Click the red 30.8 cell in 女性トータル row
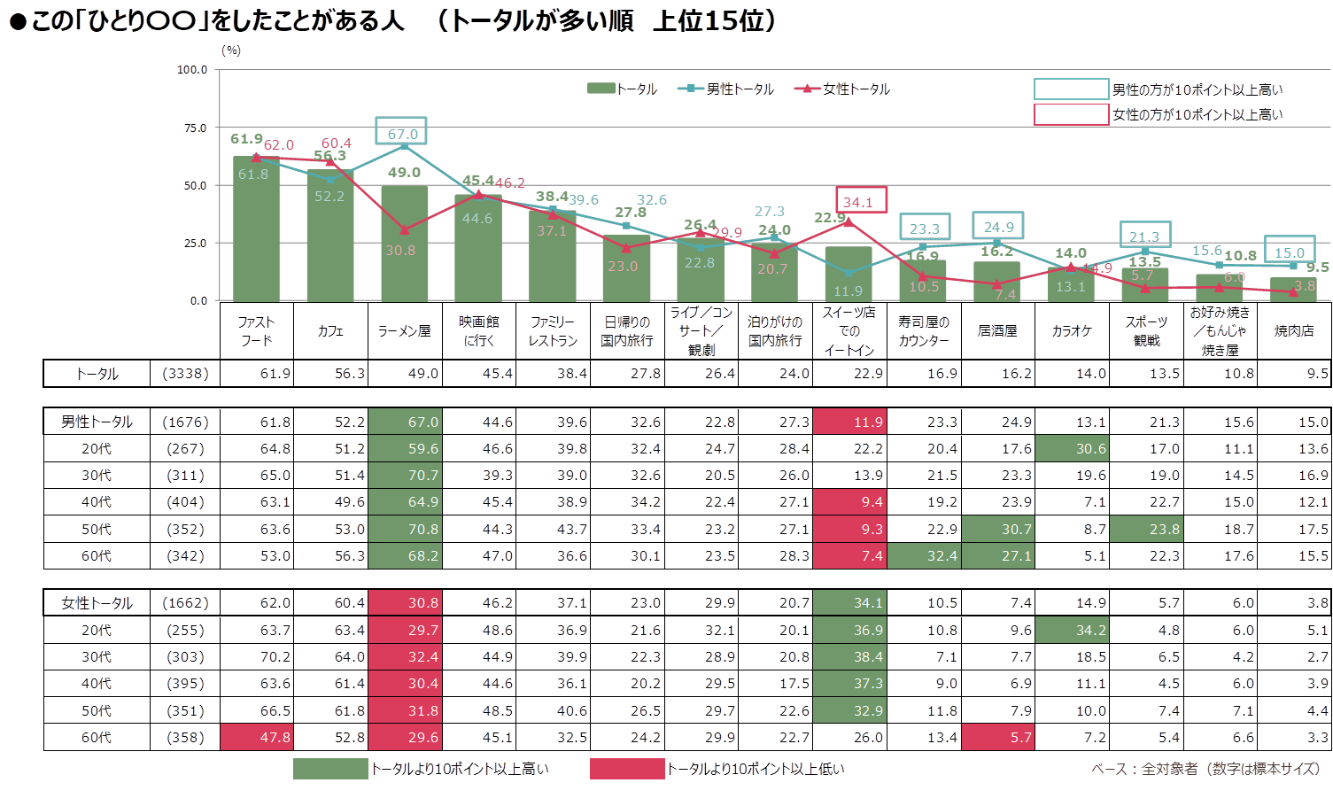The width and height of the screenshot is (1333, 806). [405, 603]
